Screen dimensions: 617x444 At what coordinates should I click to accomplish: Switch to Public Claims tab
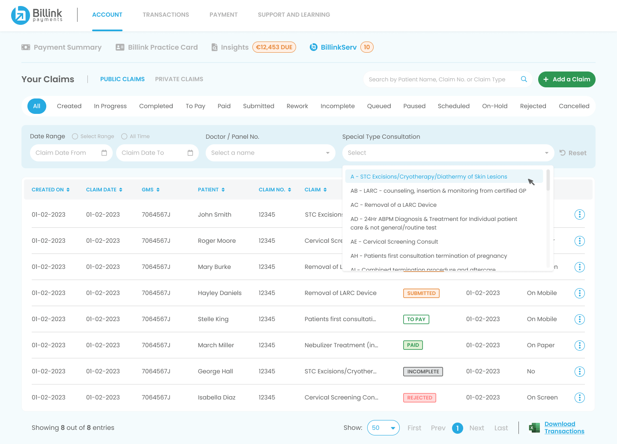click(123, 79)
